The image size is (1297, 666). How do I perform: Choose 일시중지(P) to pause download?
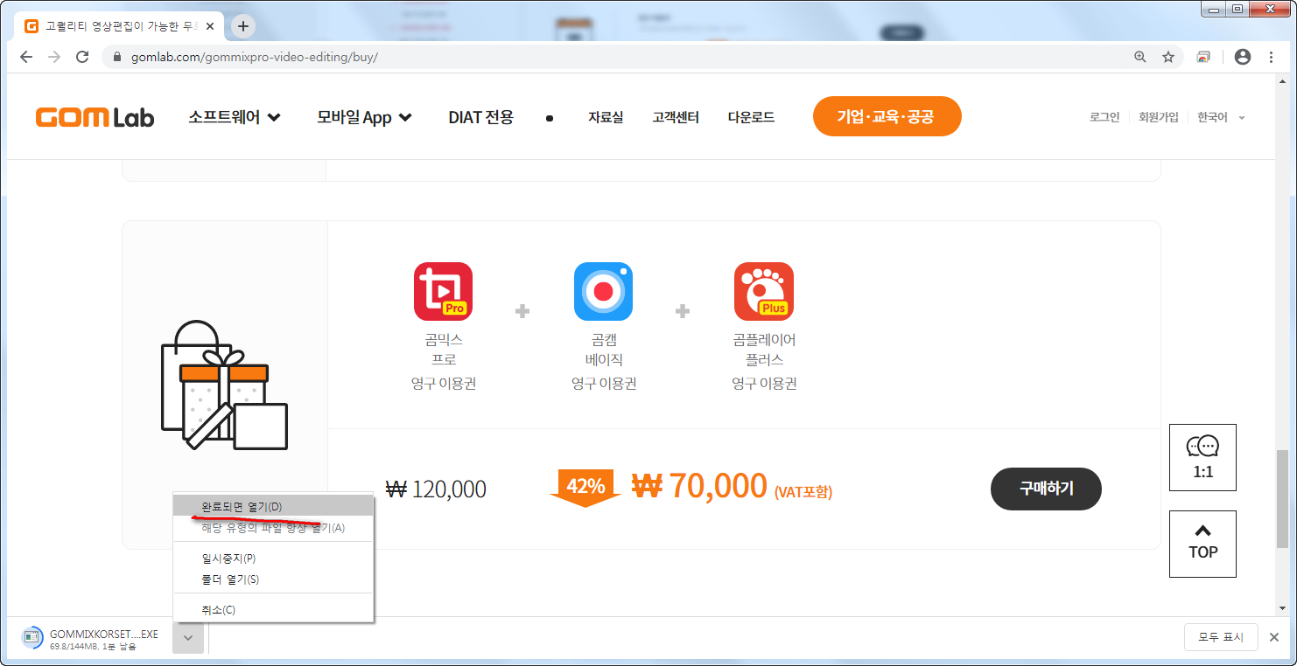coord(273,558)
